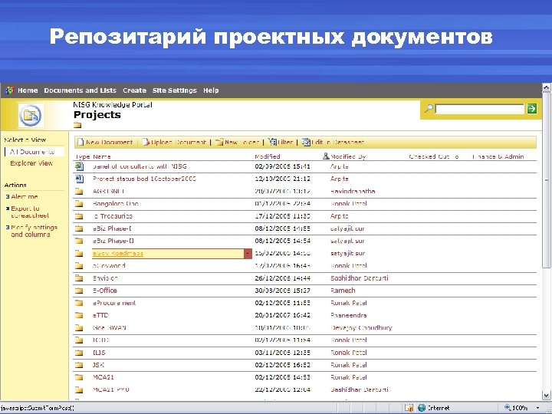Open dropdown arrow on eGov Roadmaps item
The width and height of the screenshot is (552, 414).
coord(248,254)
